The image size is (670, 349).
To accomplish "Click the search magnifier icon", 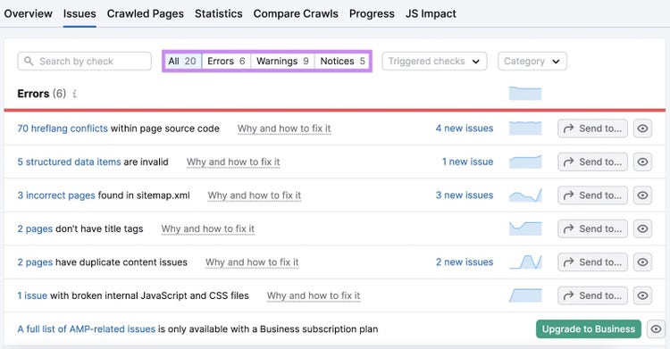I will click(29, 61).
